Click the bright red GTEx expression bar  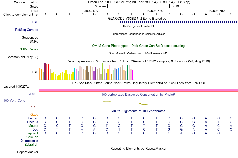point(48,71)
